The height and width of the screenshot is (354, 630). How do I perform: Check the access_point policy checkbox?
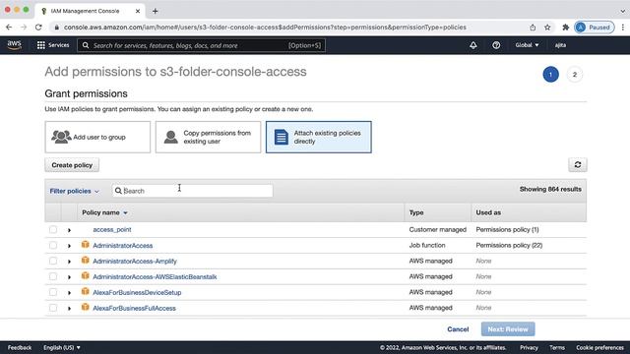pyautogui.click(x=53, y=229)
